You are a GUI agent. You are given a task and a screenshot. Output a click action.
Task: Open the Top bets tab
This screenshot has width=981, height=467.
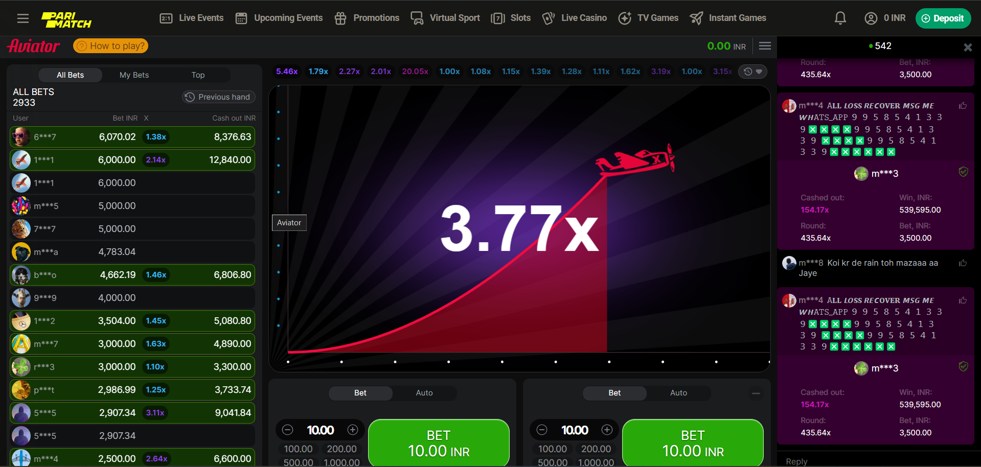click(198, 75)
